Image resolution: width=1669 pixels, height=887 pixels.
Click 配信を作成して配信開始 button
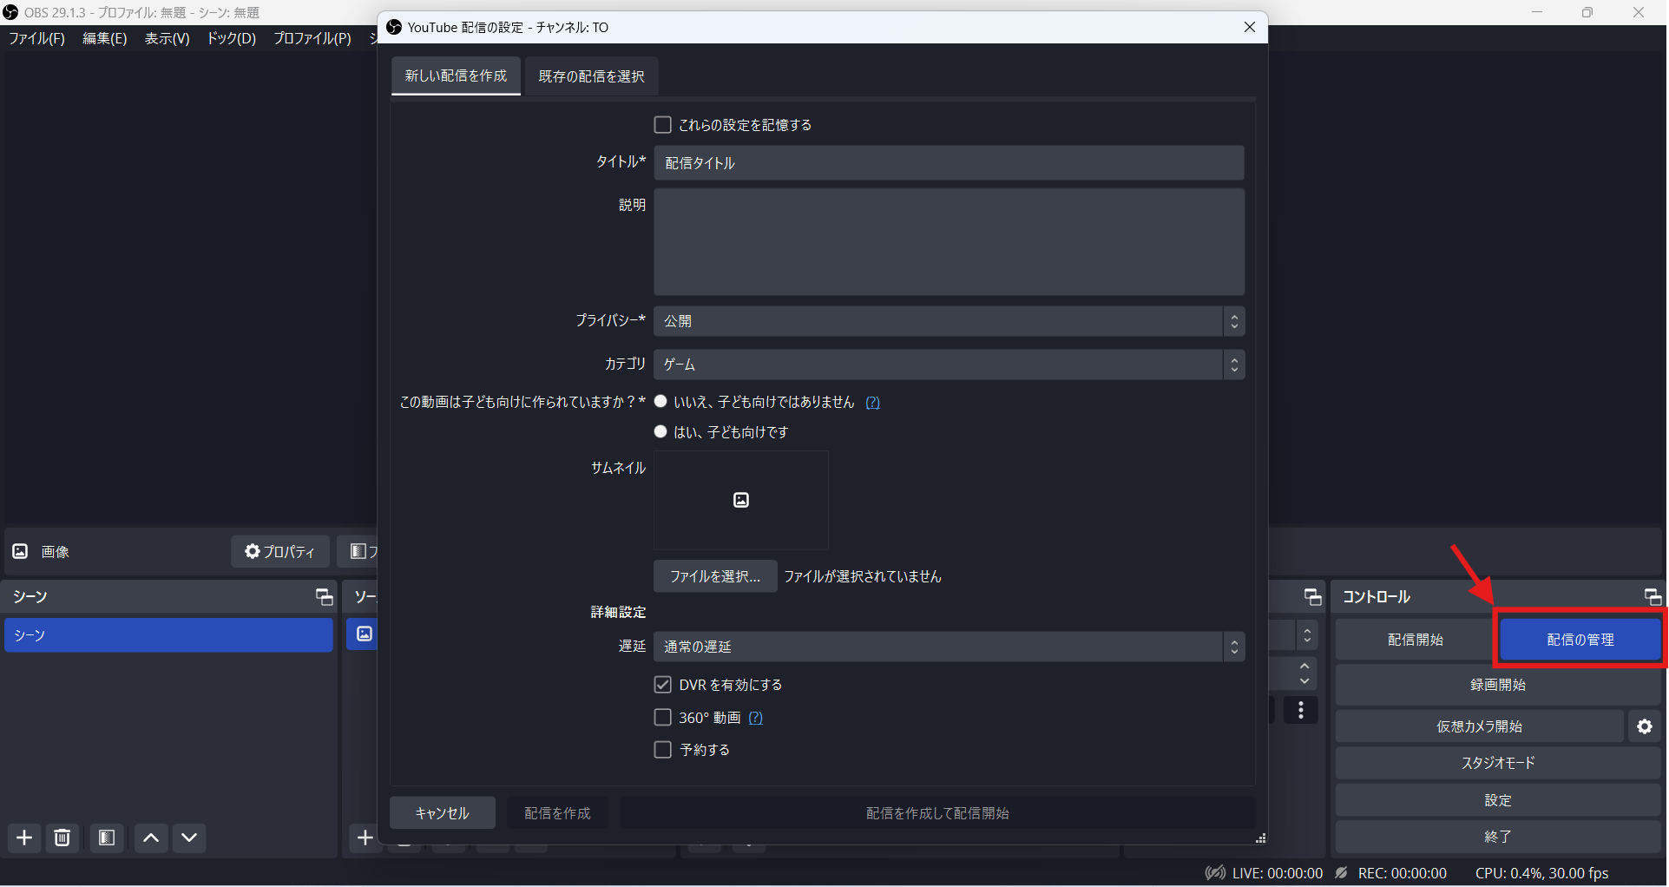(x=937, y=813)
